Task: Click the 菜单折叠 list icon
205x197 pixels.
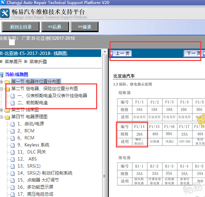Action: pos(26,61)
